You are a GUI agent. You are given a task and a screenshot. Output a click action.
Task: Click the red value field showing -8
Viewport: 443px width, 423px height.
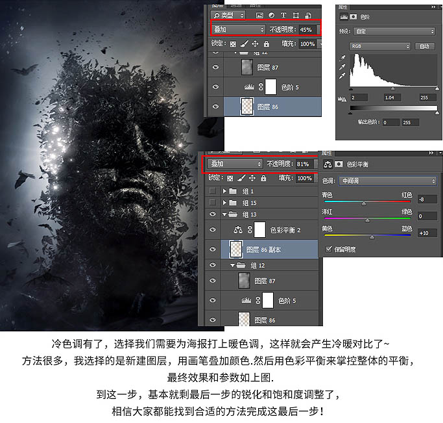tap(427, 199)
